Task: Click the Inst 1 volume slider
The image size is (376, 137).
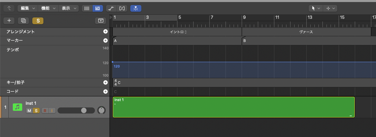Action: point(76,110)
